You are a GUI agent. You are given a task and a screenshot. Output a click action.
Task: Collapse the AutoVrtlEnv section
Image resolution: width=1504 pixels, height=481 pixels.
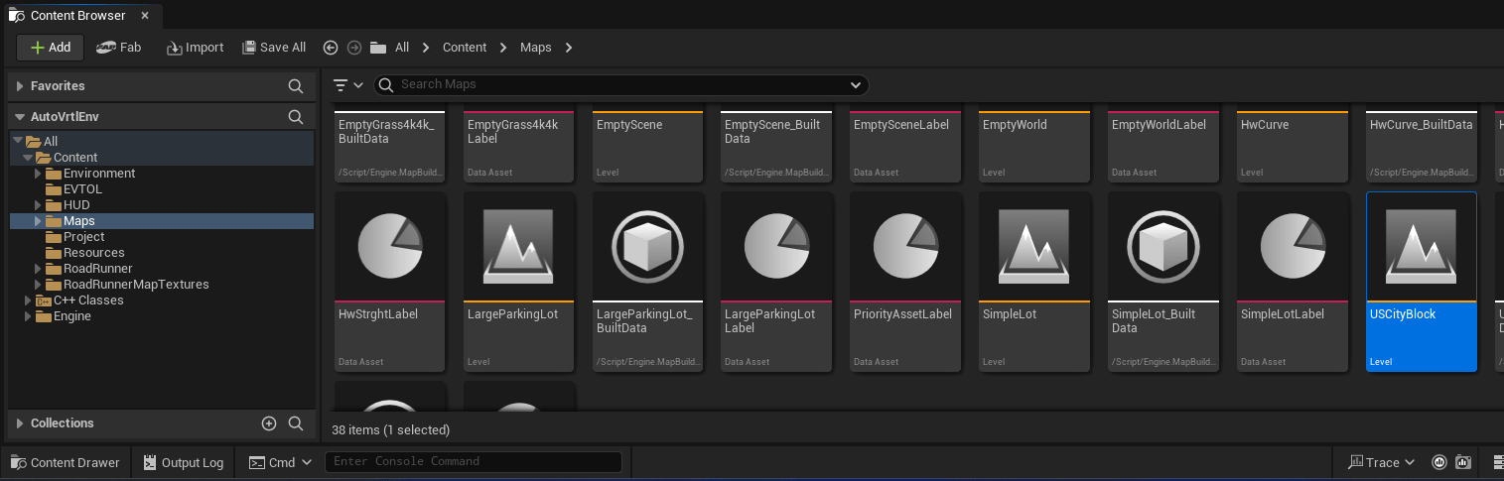[x=20, y=117]
